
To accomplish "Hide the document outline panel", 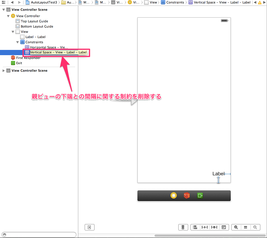I will tap(89, 227).
